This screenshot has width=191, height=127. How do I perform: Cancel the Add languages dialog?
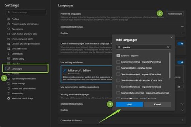(x=157, y=105)
